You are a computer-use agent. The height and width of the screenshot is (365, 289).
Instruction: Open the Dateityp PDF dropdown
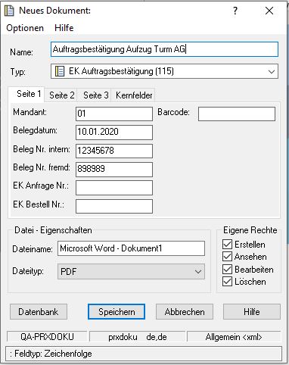(131, 272)
